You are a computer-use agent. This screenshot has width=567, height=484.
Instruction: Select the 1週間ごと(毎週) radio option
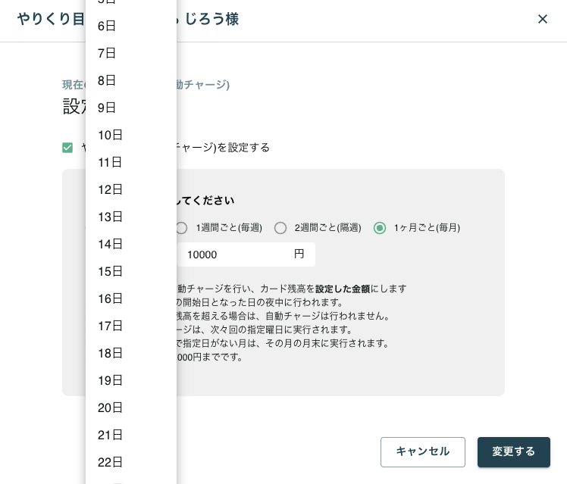(181, 228)
